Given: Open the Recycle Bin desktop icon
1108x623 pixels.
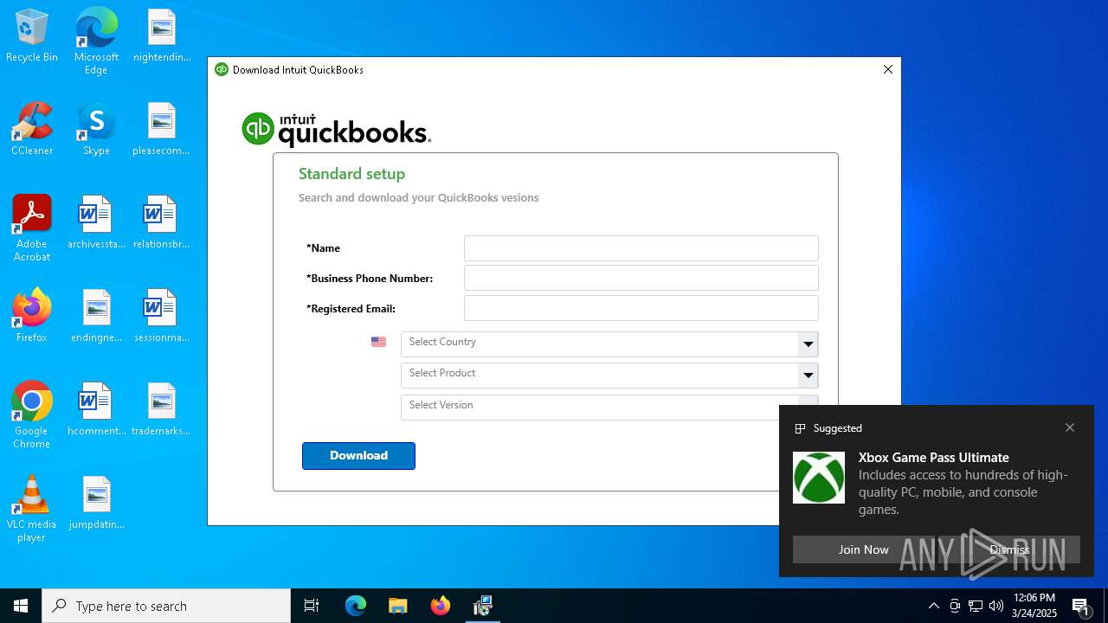Looking at the screenshot, I should (32, 36).
